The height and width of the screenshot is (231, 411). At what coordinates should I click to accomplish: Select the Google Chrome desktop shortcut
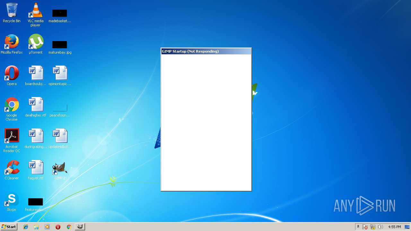pyautogui.click(x=12, y=109)
